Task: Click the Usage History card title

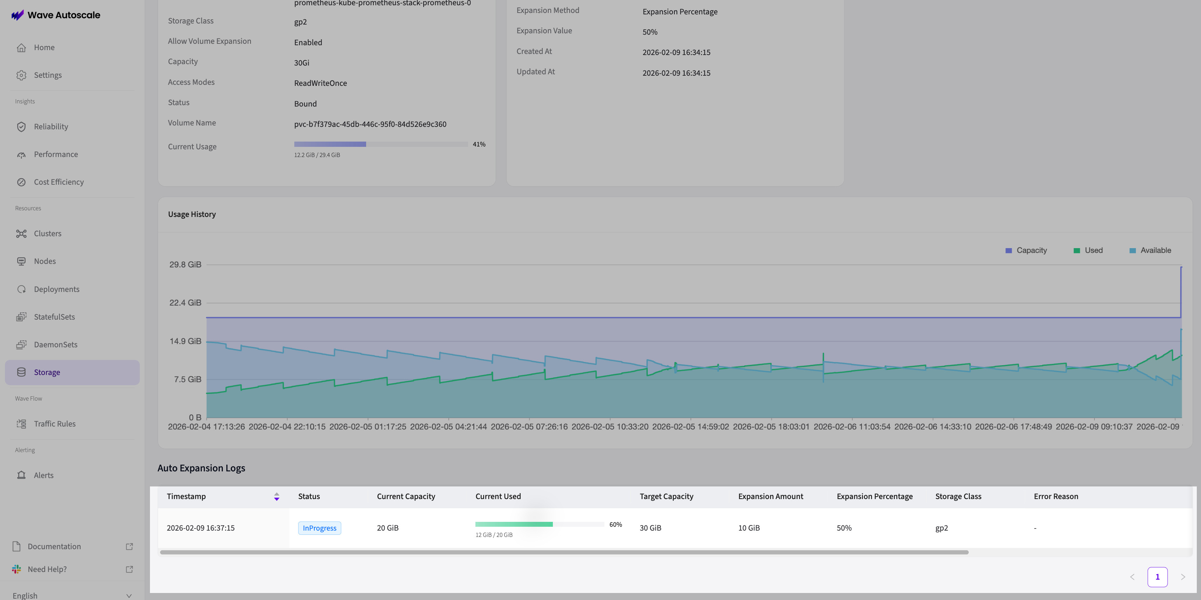Action: click(192, 214)
